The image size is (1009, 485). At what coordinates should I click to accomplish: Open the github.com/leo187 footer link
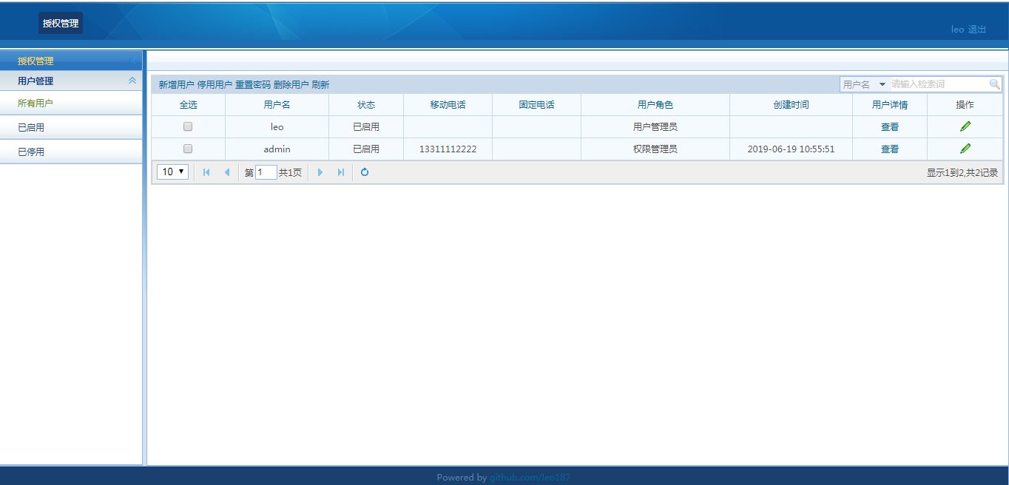click(530, 478)
